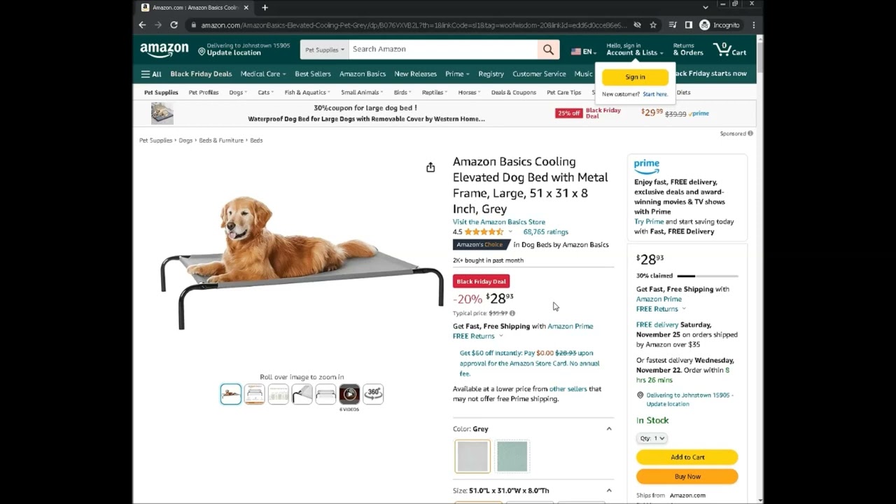The image size is (896, 504).
Task: Open the Deals & Coupons pet nav item
Action: [513, 92]
